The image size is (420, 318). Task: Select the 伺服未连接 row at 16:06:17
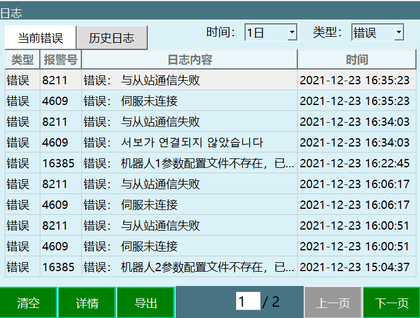(x=190, y=205)
